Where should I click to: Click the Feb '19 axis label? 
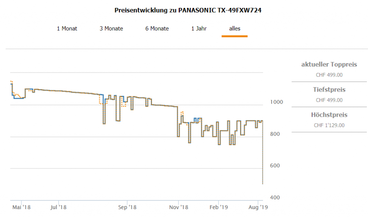[218, 207]
